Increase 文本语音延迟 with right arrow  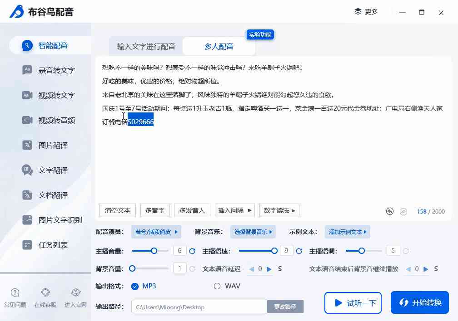point(269,269)
